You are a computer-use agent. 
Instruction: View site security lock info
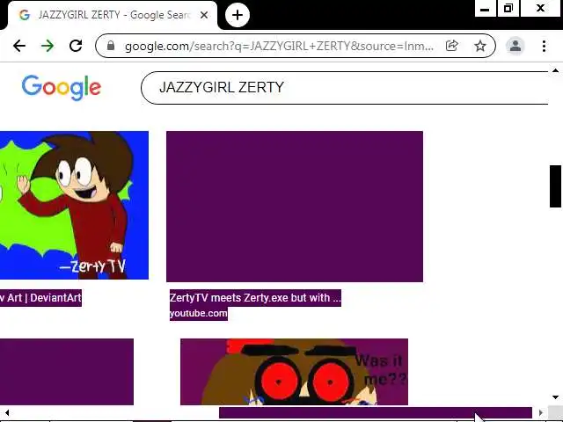tap(111, 46)
